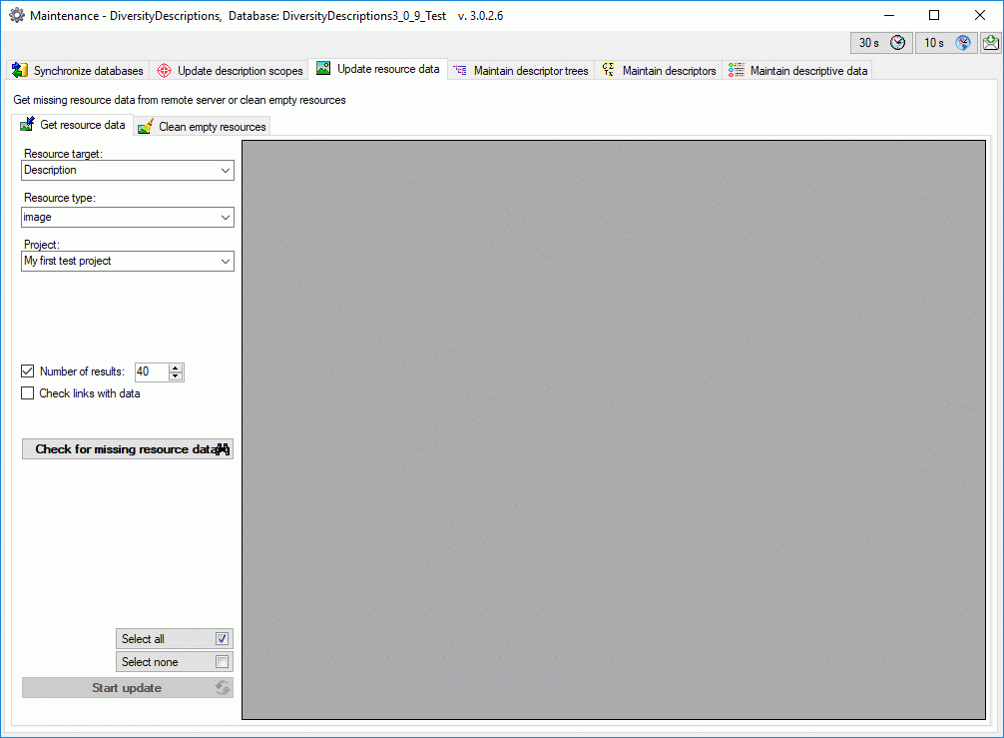Screen dimensions: 1004x738
Task: Switch to Maintain descriptors tab
Action: click(659, 71)
